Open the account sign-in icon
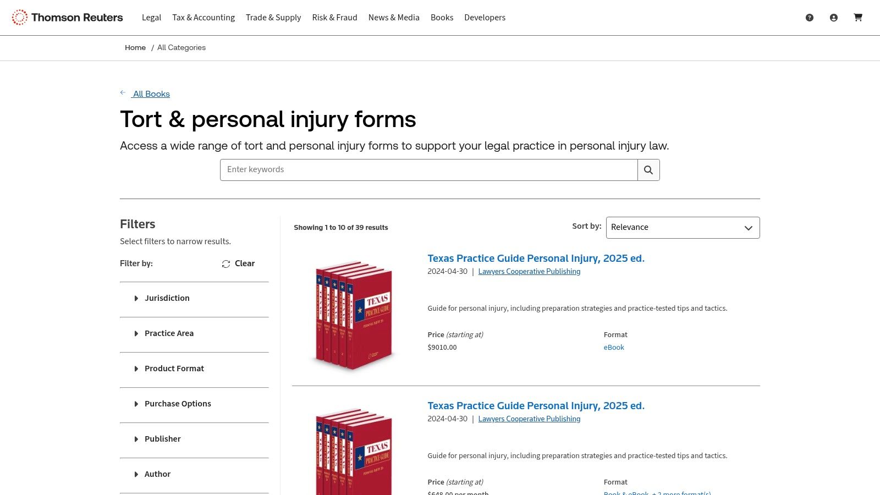Viewport: 880px width, 495px height. [834, 17]
